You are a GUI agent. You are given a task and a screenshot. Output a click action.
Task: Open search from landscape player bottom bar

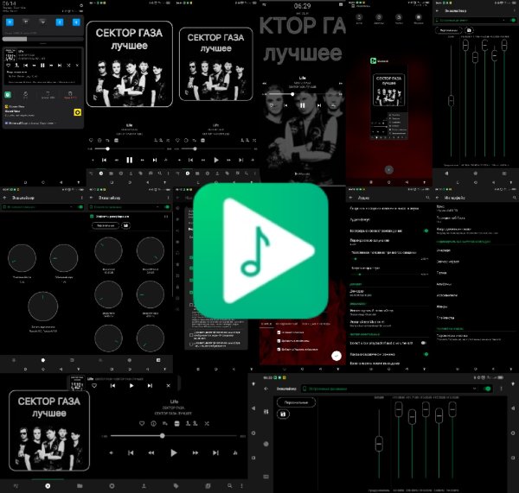(229, 486)
